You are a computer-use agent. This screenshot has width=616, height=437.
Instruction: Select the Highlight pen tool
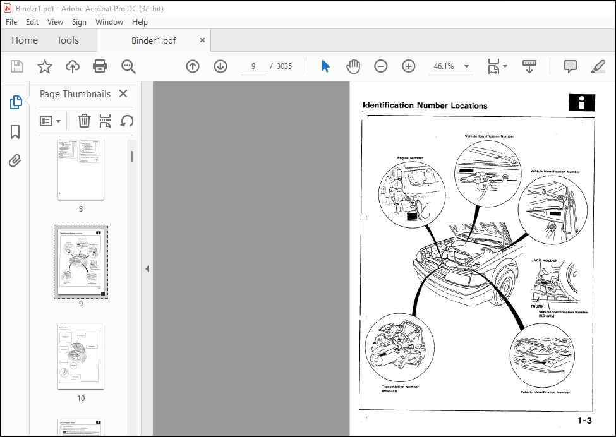(598, 66)
